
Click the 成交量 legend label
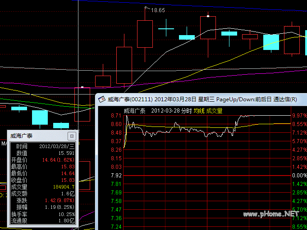click(x=214, y=111)
